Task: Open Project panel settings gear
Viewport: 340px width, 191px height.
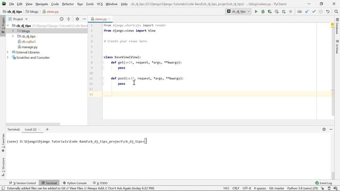Action: (x=77, y=19)
